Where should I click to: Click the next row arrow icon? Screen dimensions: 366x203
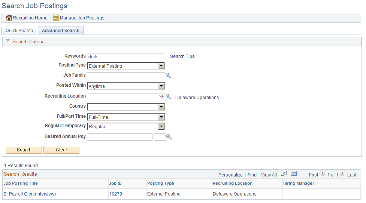(342, 173)
